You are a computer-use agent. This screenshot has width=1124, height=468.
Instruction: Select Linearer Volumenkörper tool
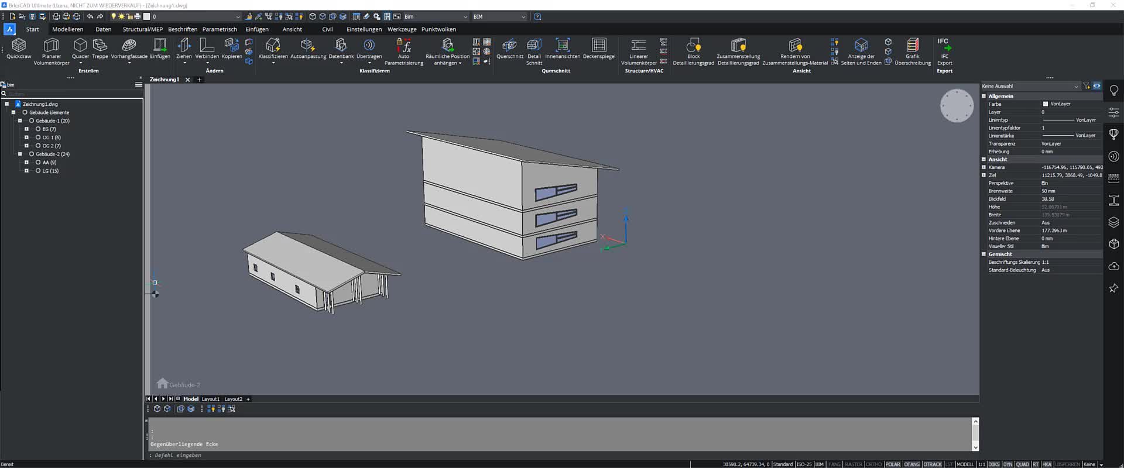(x=638, y=51)
